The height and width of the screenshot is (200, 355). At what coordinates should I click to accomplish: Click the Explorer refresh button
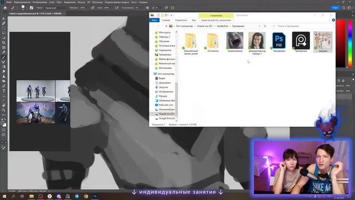click(265, 26)
